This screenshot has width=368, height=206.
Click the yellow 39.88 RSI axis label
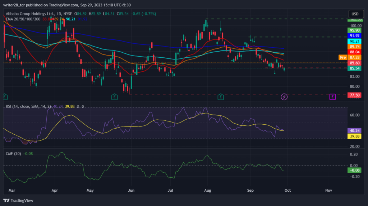click(x=354, y=136)
